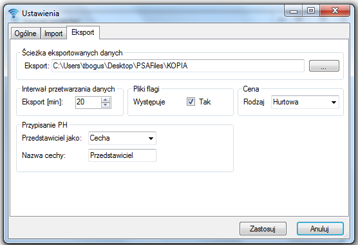Minimize the Ustawienia window
358x245 pixels.
(294, 10)
